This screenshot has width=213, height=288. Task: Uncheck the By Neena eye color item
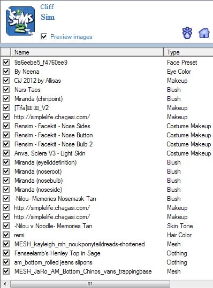pyautogui.click(x=6, y=71)
